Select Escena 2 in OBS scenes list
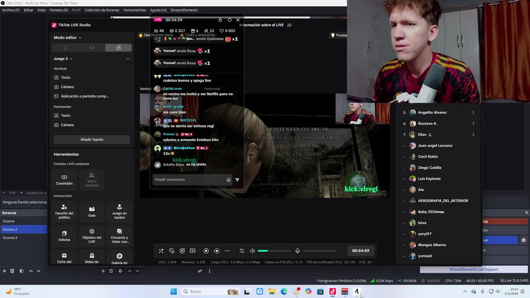 [x=24, y=229]
